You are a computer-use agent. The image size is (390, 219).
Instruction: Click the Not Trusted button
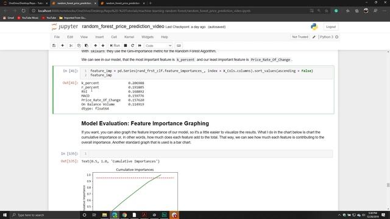click(300, 36)
